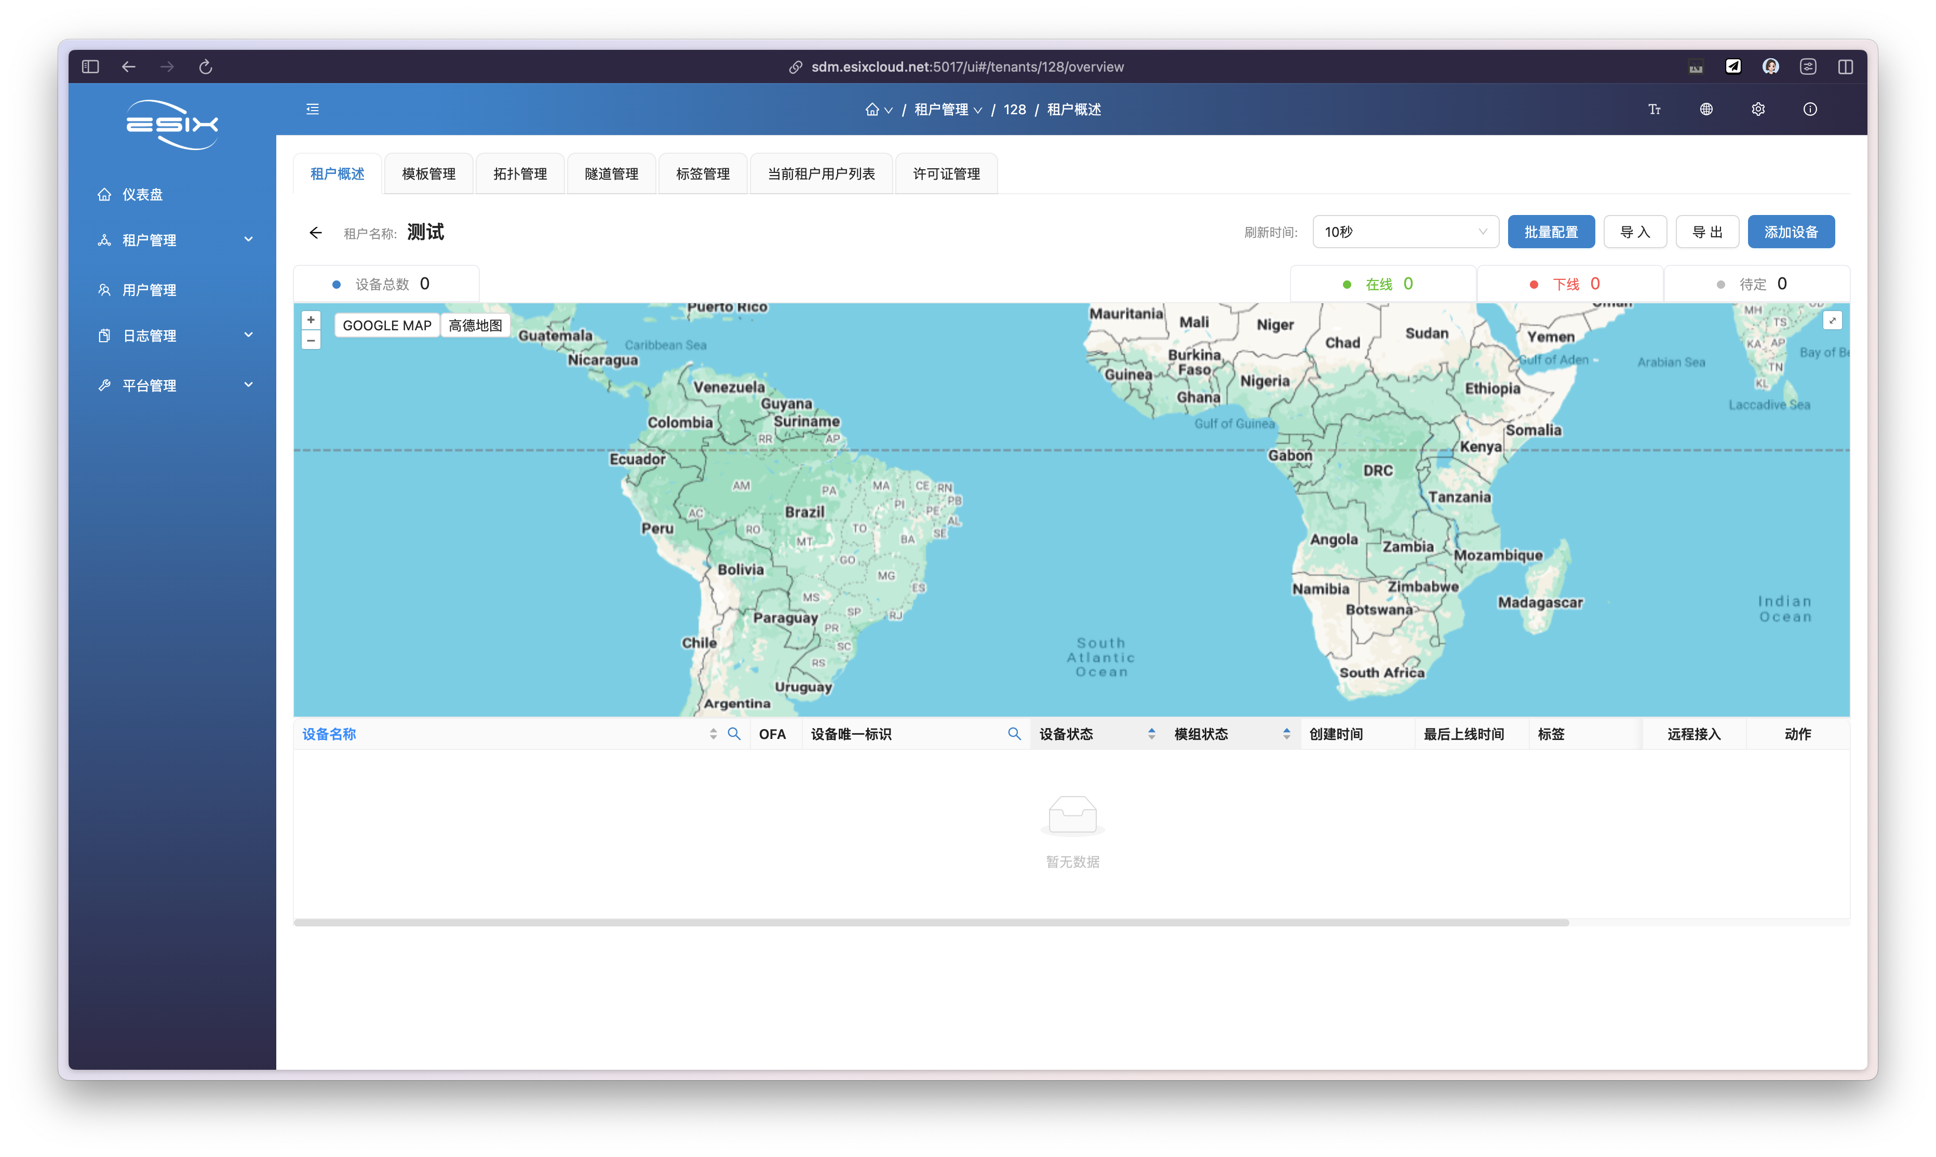The height and width of the screenshot is (1157, 1936).
Task: Sort the 设备状态 column
Action: (x=1151, y=734)
